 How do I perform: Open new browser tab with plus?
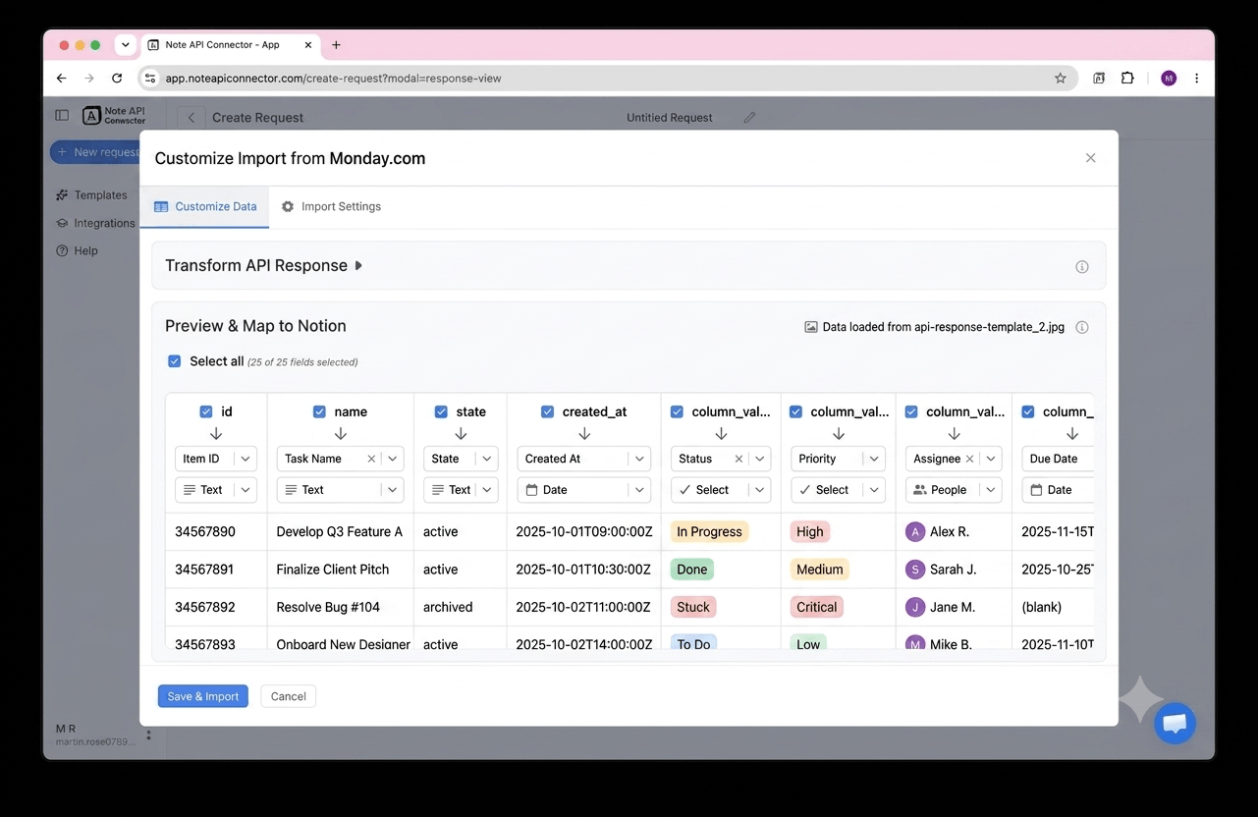[336, 45]
